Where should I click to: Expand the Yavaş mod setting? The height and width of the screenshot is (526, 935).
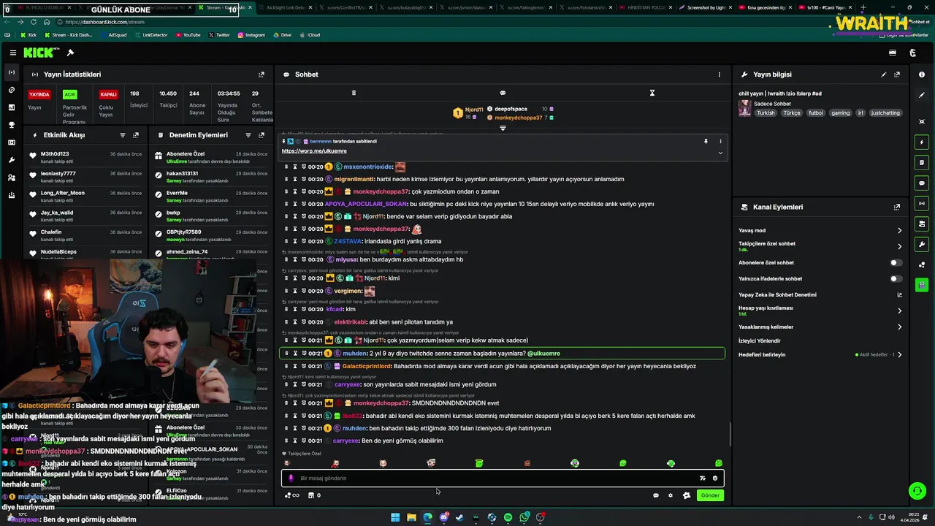820,230
